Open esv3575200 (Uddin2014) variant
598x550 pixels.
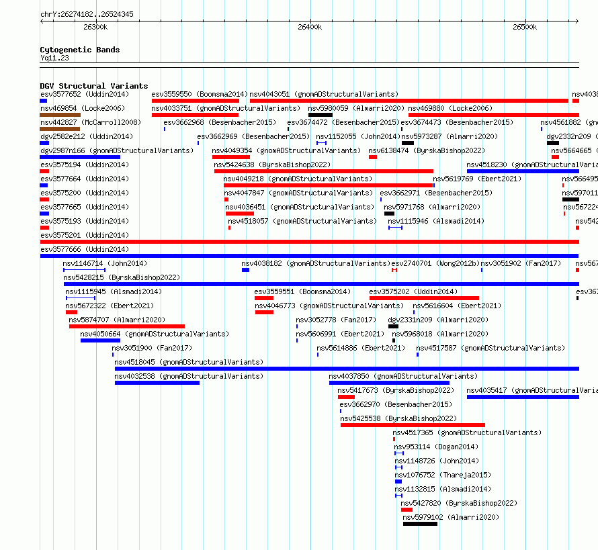[x=85, y=193]
